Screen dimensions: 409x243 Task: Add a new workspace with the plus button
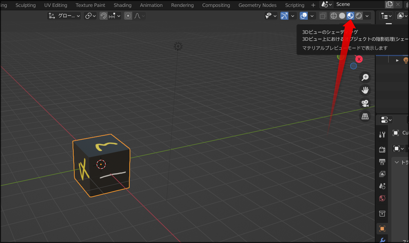point(313,5)
